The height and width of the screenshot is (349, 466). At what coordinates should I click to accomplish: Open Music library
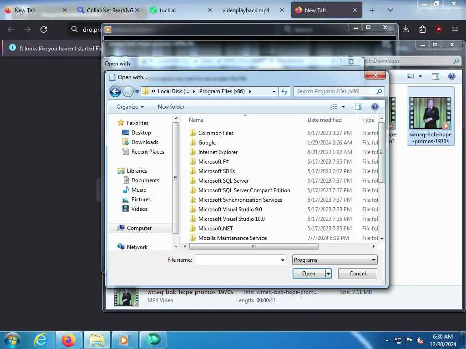coord(134,189)
